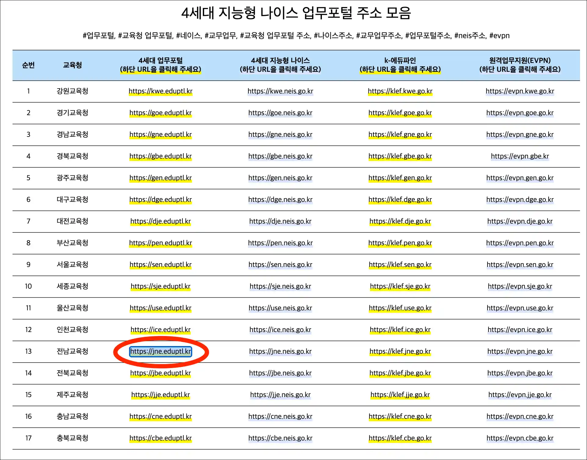587x460 pixels.
Task: Visit the https://klef.ice.go.kr link
Action: pos(400,330)
